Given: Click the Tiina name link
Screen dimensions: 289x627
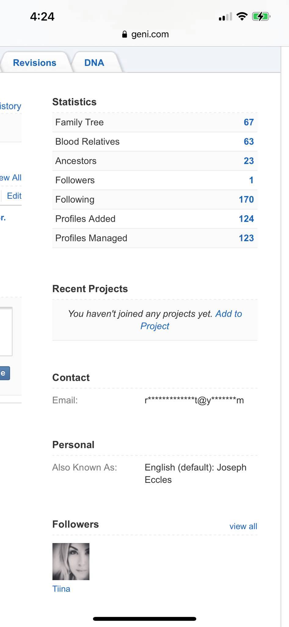Looking at the screenshot, I should [x=61, y=589].
